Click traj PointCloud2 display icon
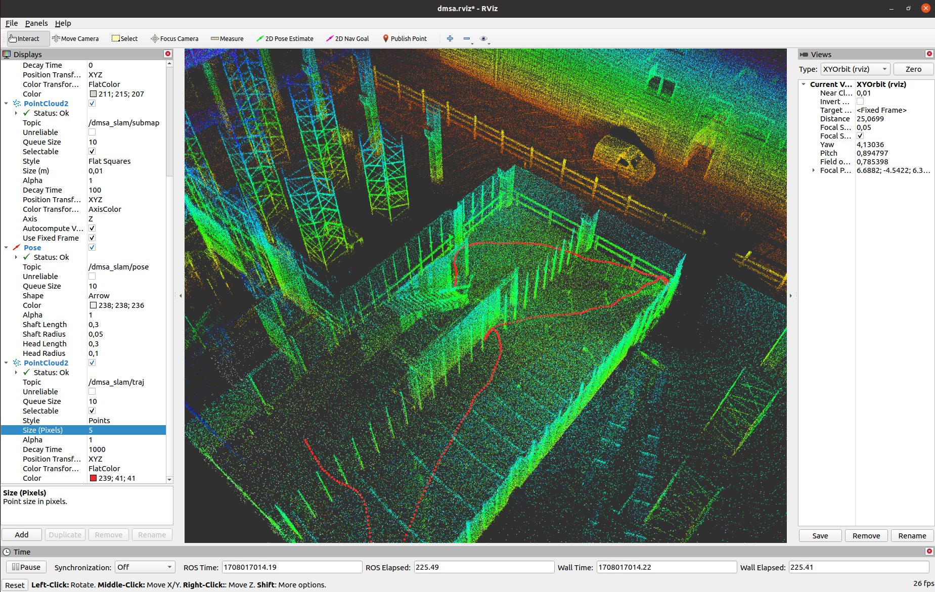The height and width of the screenshot is (592, 935). [x=17, y=363]
